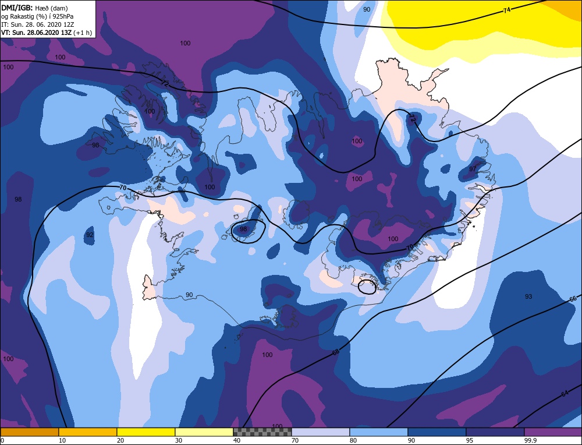The height and width of the screenshot is (445, 582).
Task: Select the 'VT: Sun. 28.06.2020 13Z' line
Action: coord(36,33)
